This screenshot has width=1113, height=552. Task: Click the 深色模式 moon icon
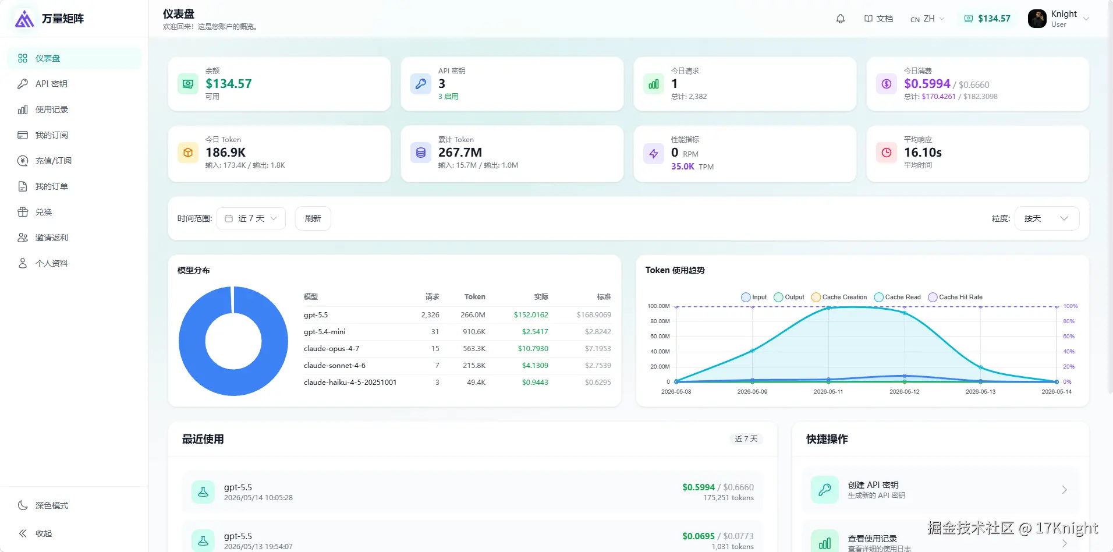23,505
